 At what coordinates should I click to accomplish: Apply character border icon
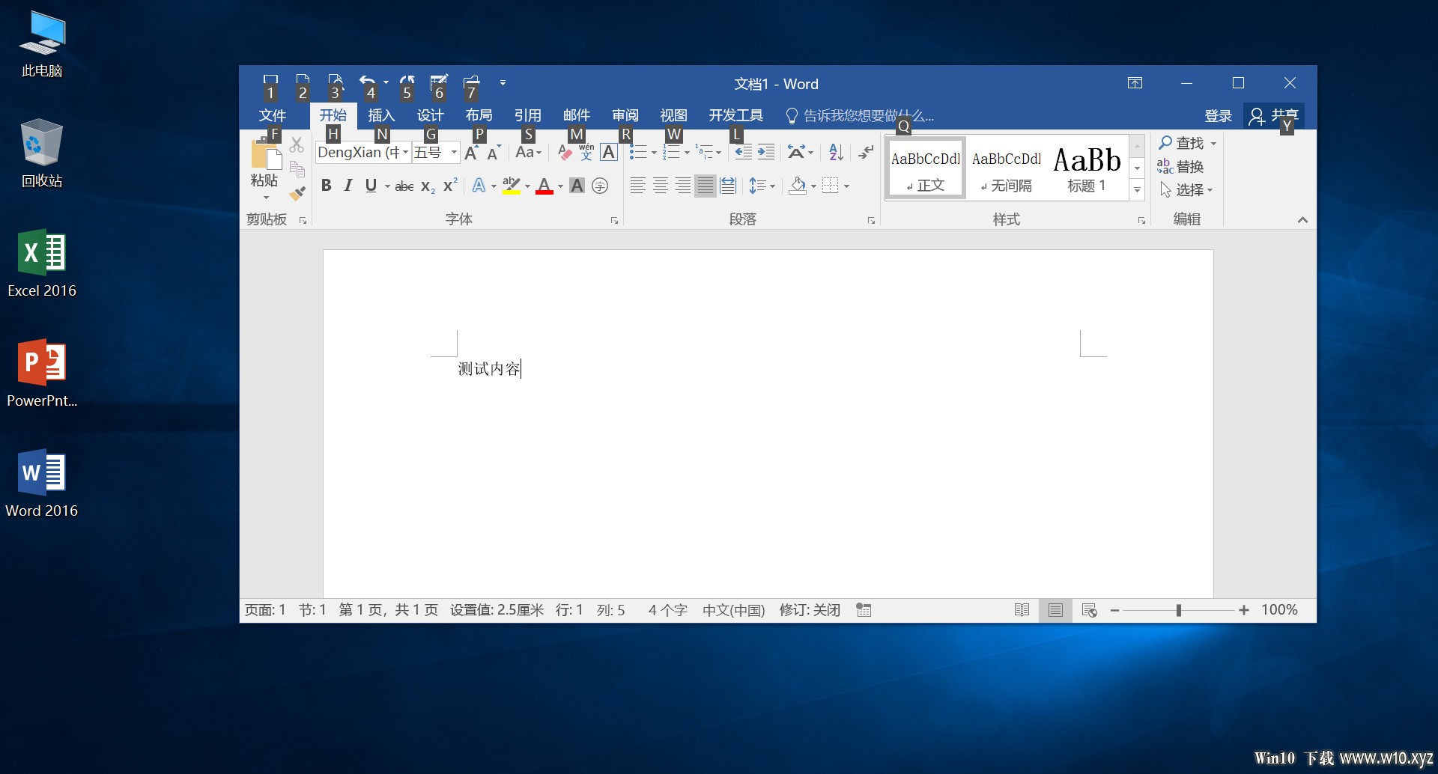[x=609, y=153]
